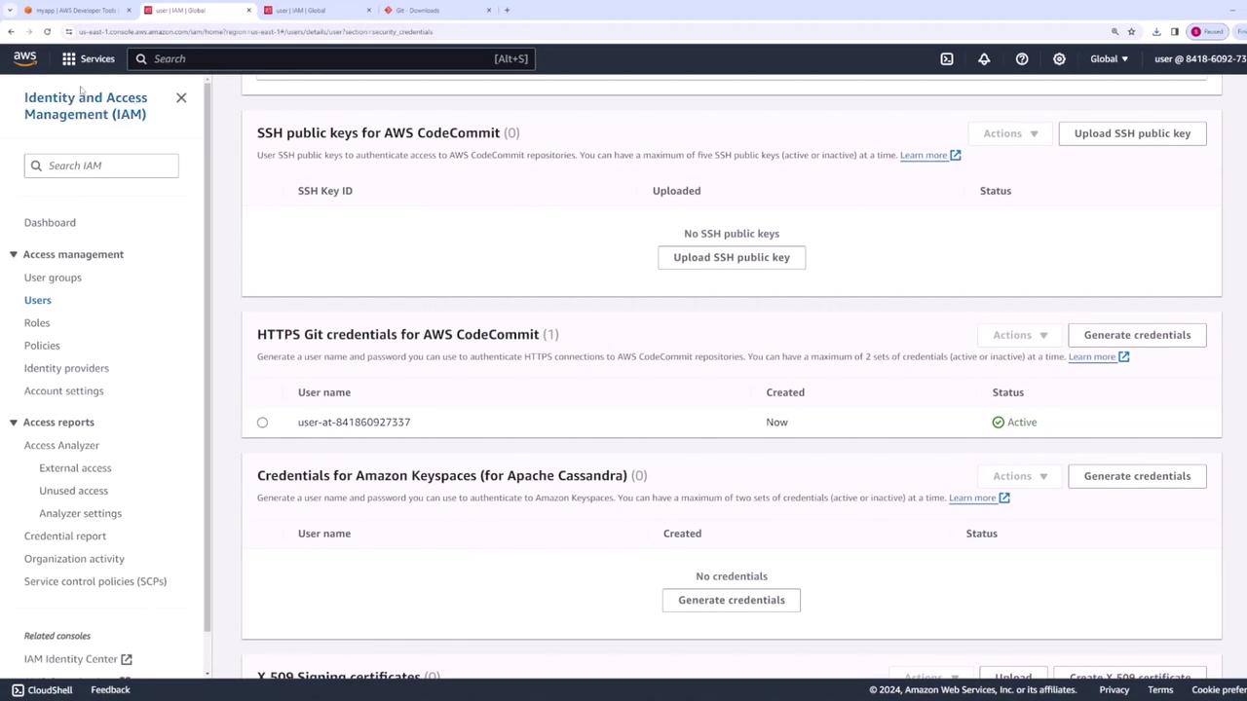Open the user account menu in header

coord(1200,58)
